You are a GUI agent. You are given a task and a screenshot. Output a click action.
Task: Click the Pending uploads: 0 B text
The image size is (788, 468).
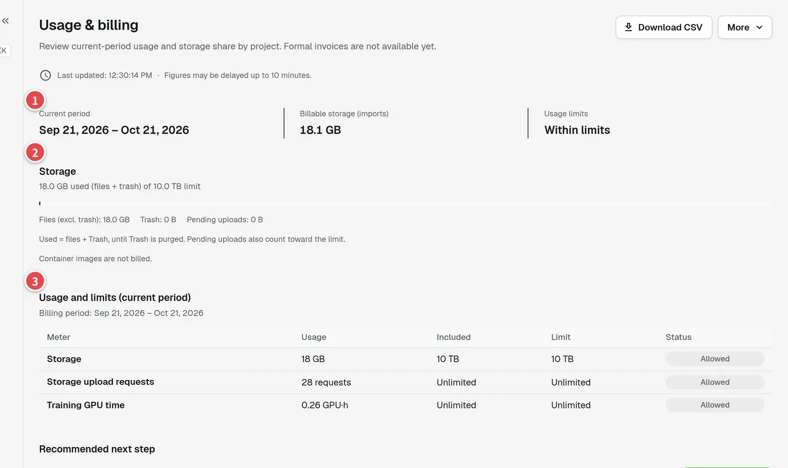coord(225,219)
